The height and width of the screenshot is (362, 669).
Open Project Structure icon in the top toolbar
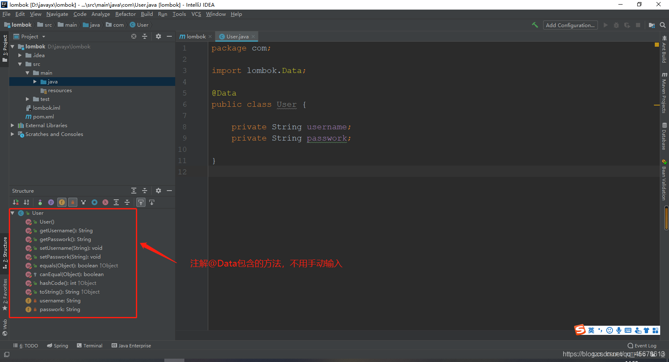652,25
